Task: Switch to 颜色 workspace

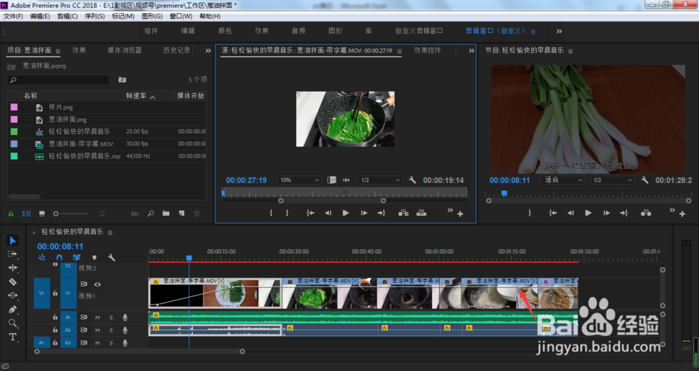Action: tap(224, 31)
